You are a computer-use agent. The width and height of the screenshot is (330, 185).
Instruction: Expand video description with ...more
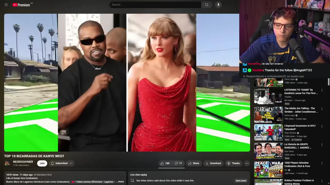tap(120, 182)
